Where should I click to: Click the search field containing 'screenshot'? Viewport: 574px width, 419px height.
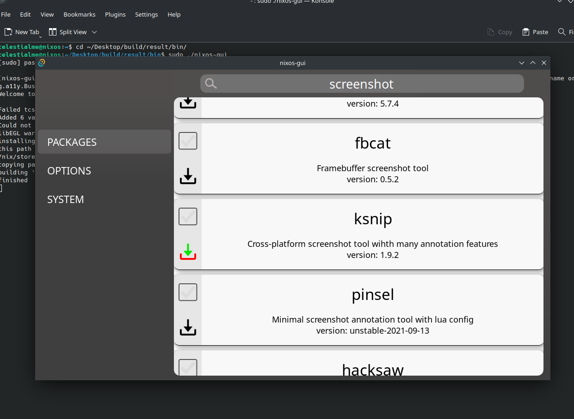(x=362, y=84)
